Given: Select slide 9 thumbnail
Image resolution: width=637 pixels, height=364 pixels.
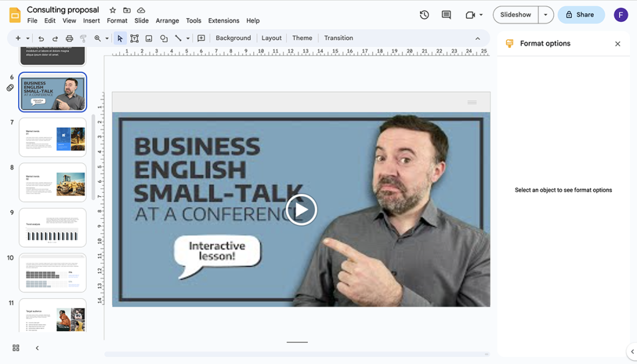Looking at the screenshot, I should pos(53,228).
